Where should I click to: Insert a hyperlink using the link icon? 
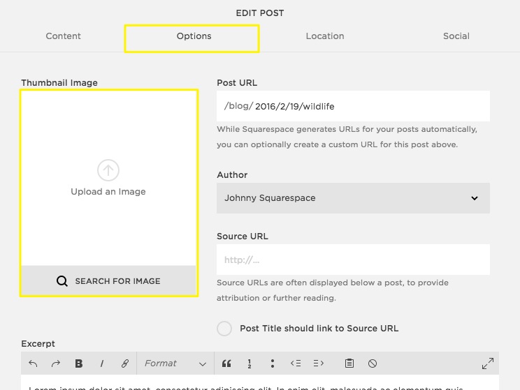(125, 363)
